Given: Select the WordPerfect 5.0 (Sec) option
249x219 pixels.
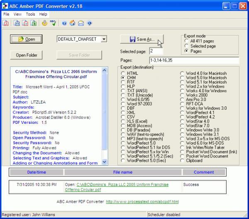Looking at the screenshot, I should pyautogui.click(x=144, y=160).
